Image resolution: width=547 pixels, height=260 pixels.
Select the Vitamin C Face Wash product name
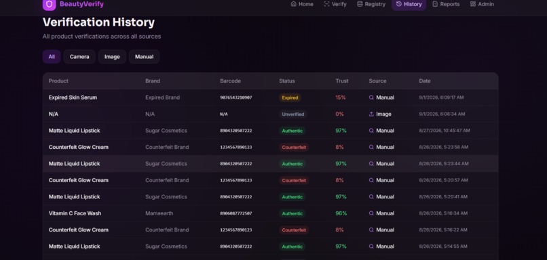click(x=75, y=213)
